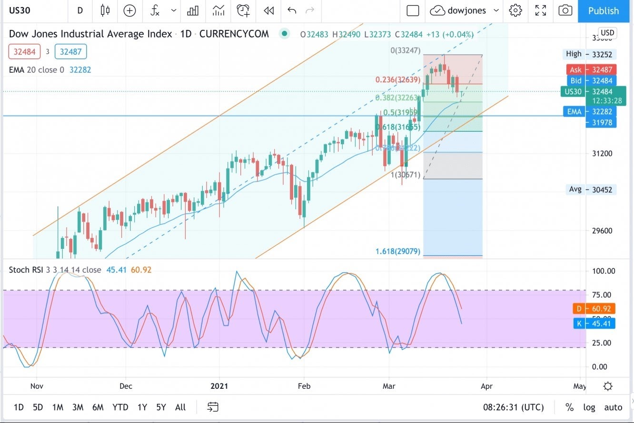Screen dimensions: 634x423
Task: Click the Avg 30452 price label
Action: tap(591, 189)
